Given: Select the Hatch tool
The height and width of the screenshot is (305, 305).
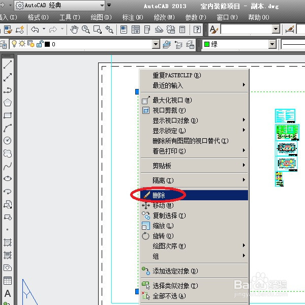Looking at the screenshot, I should [x=8, y=242].
